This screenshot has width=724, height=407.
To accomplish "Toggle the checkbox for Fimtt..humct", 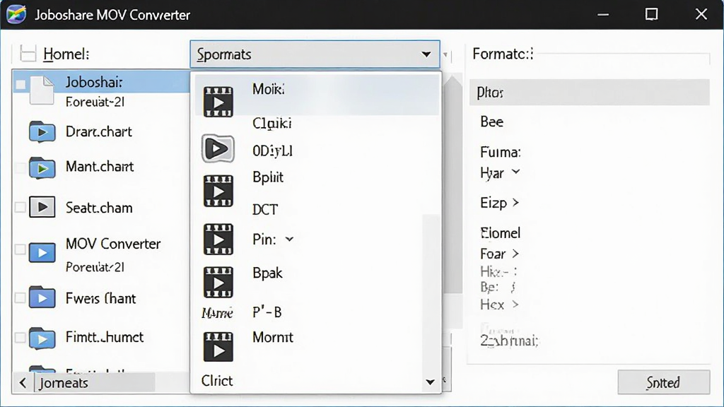I will [x=21, y=338].
